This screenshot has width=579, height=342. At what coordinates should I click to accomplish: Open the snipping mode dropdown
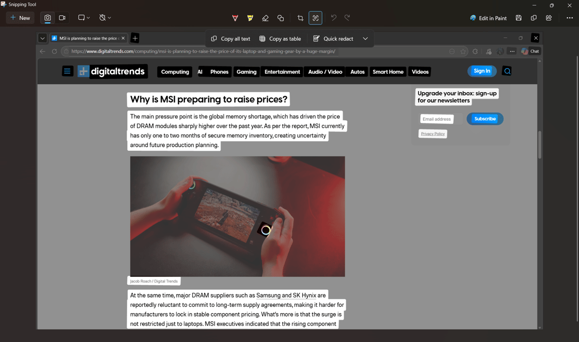pyautogui.click(x=87, y=17)
